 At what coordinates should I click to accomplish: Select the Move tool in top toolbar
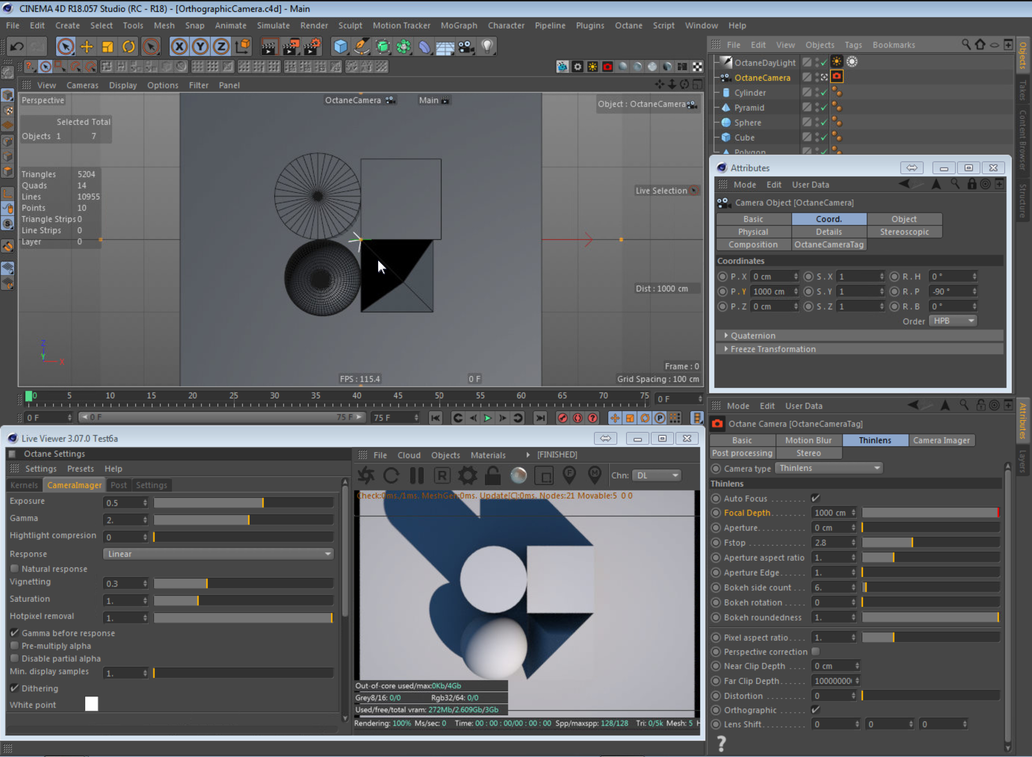click(x=87, y=46)
